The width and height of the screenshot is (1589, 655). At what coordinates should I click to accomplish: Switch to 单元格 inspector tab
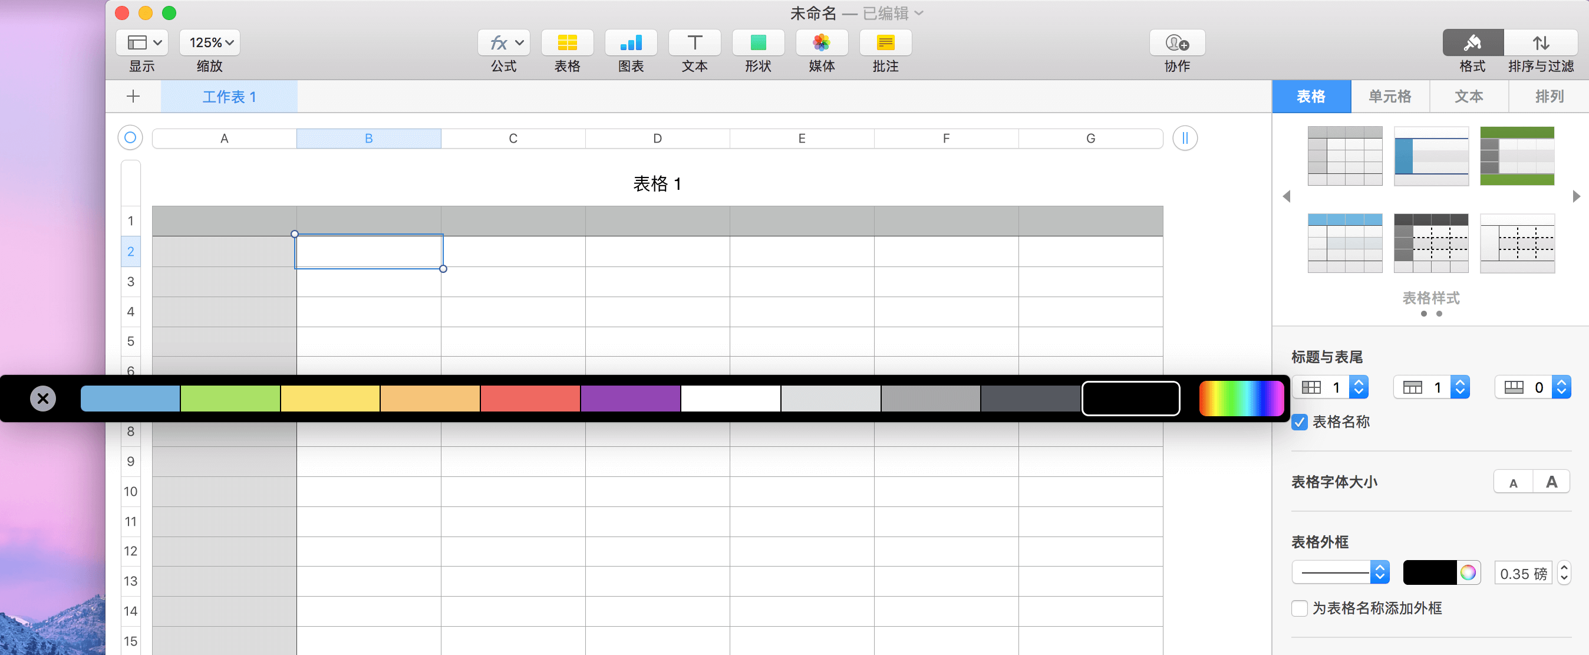click(1390, 96)
